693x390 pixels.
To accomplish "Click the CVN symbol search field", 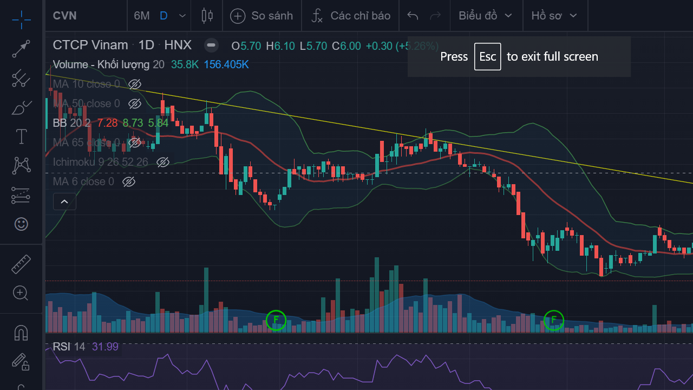I will click(81, 16).
